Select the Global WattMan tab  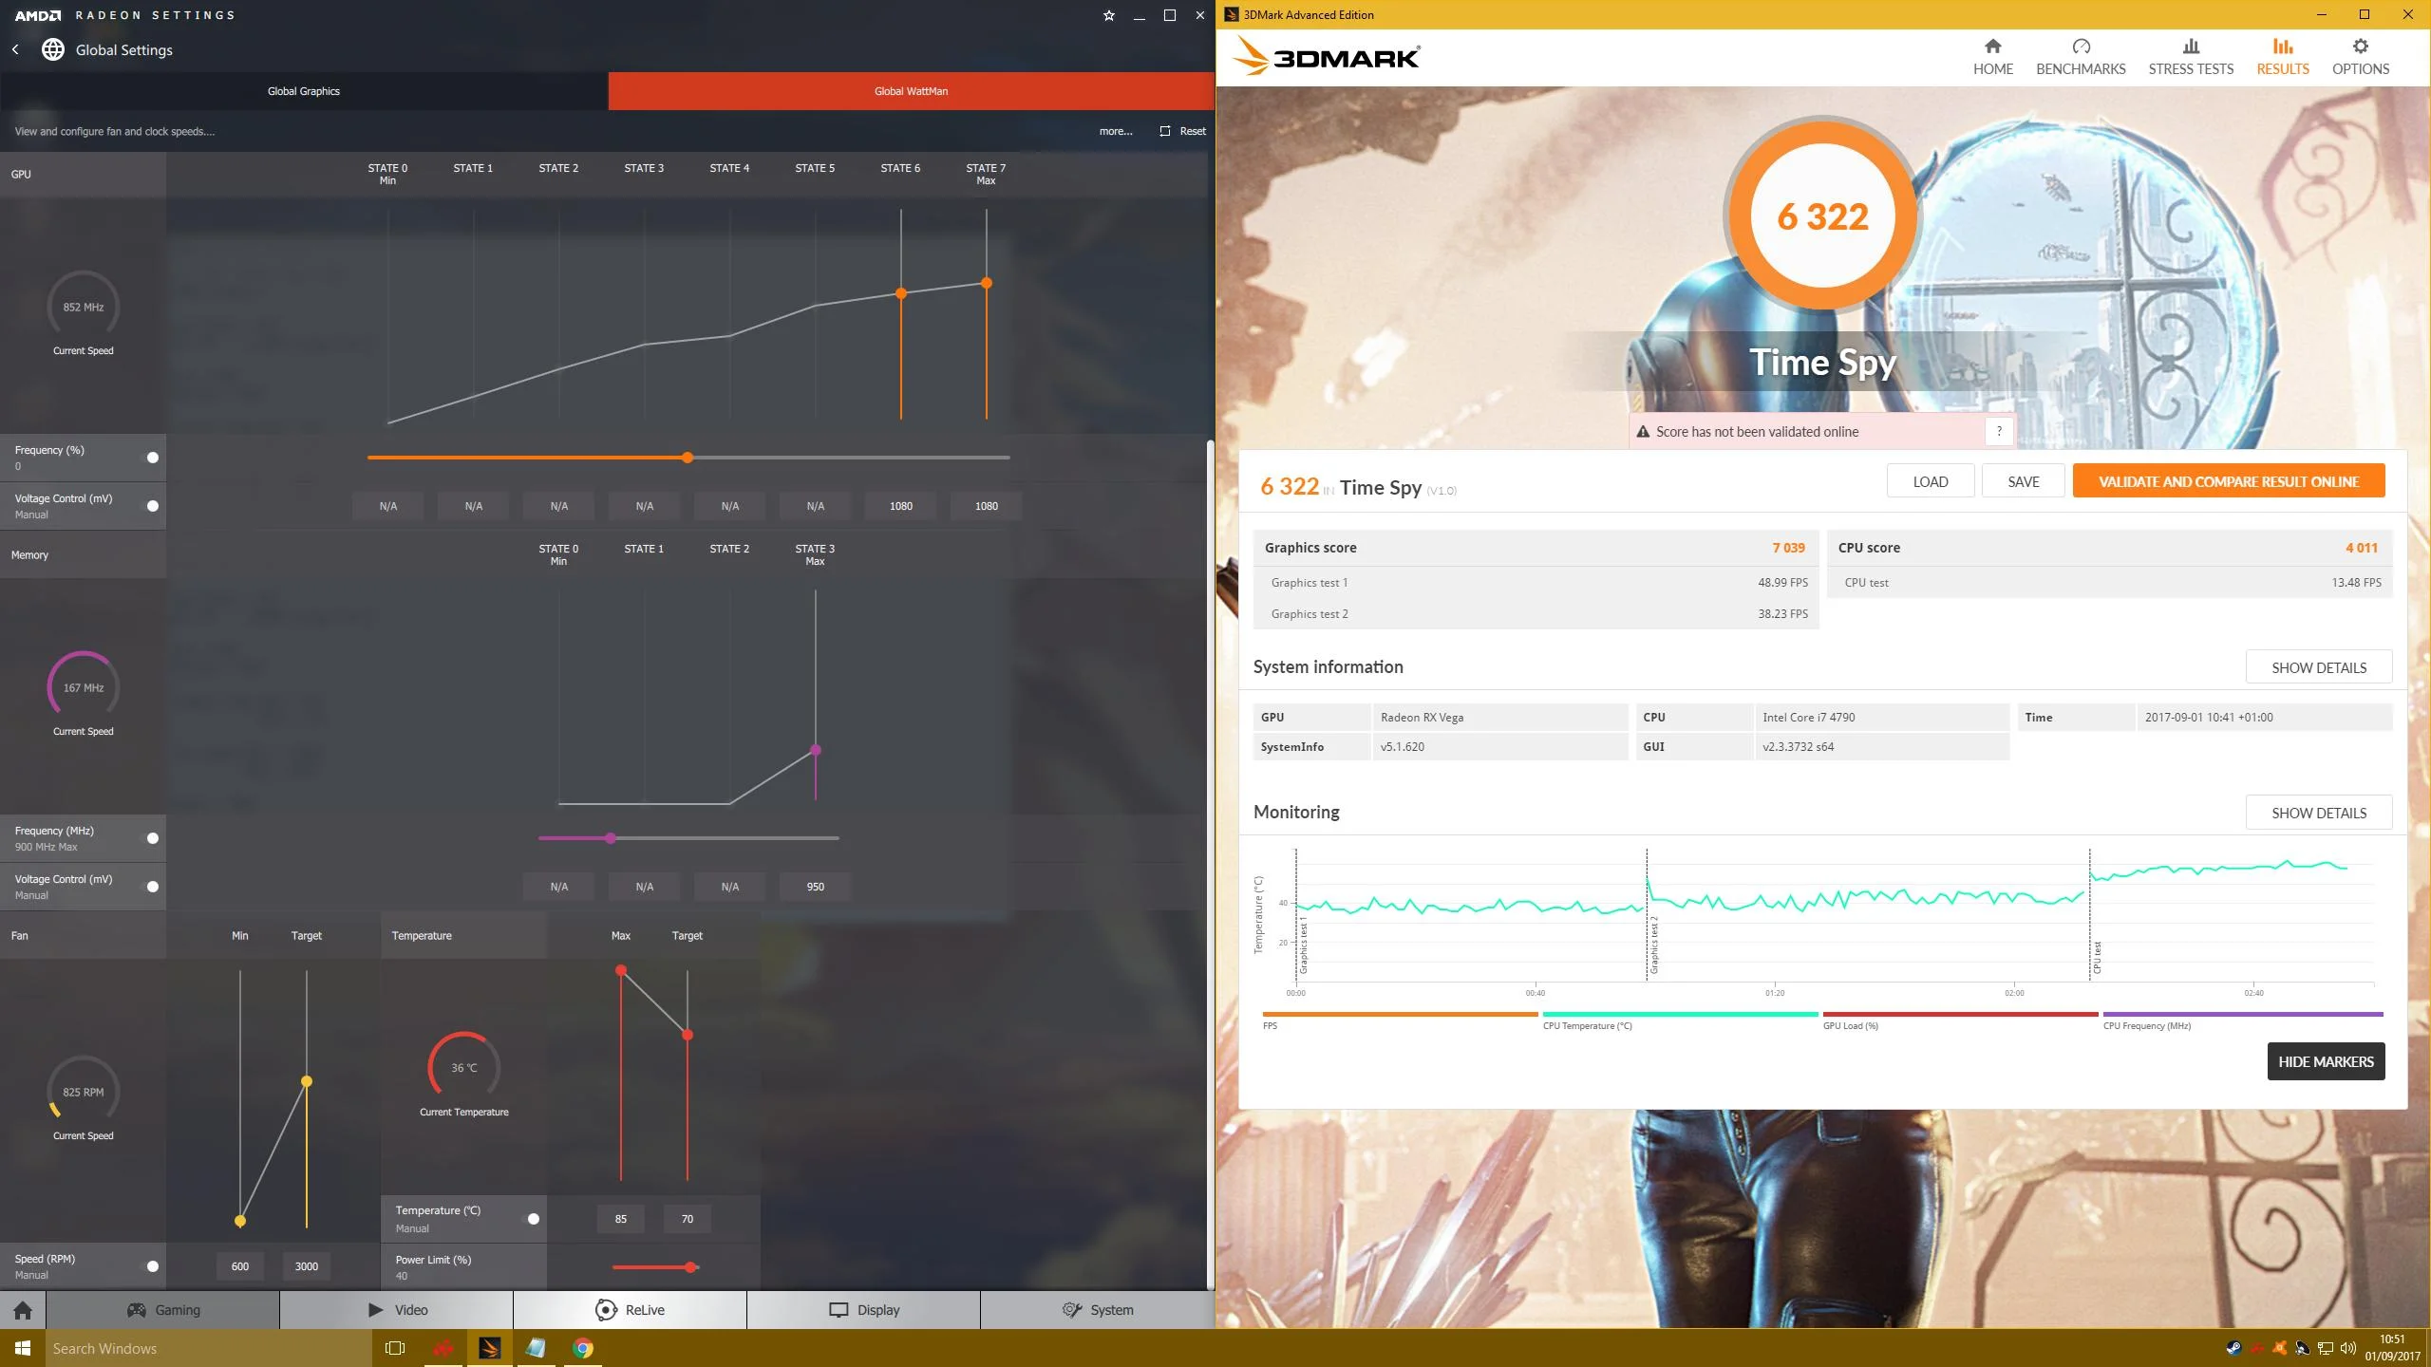(x=911, y=91)
